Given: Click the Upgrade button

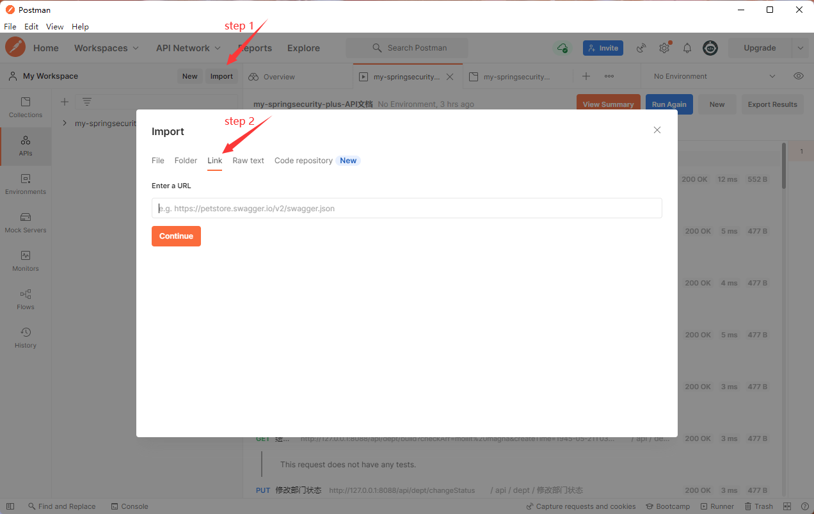Looking at the screenshot, I should pyautogui.click(x=760, y=48).
